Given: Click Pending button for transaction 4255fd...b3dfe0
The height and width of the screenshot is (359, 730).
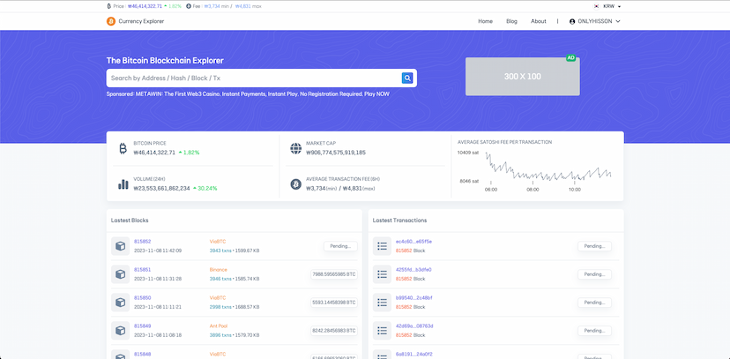Looking at the screenshot, I should 594,274.
